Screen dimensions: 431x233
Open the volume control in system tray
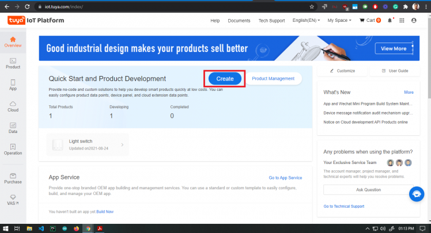coord(383,228)
